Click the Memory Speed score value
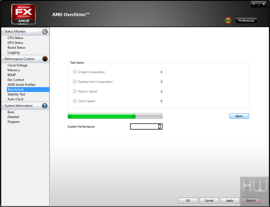The image size is (270, 207). [x=161, y=91]
